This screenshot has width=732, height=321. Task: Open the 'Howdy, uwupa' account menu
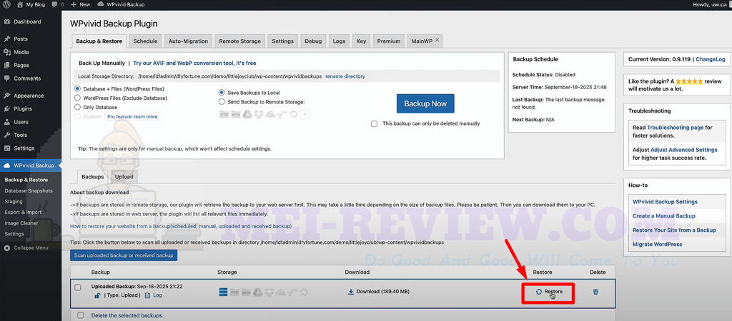pos(703,4)
